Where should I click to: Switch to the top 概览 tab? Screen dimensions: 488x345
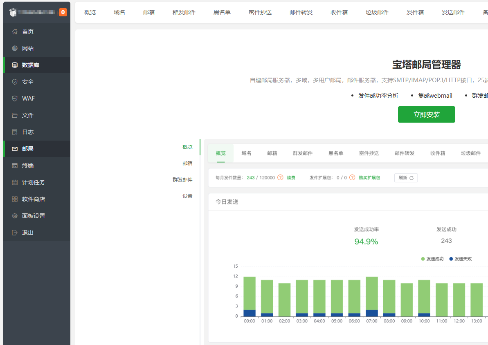[x=90, y=12]
